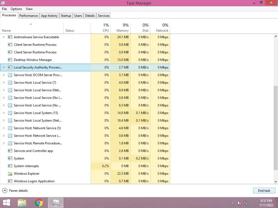Expand the Local Security Authority Process row
Image resolution: width=278 pixels, height=208 pixels.
(x=4, y=67)
